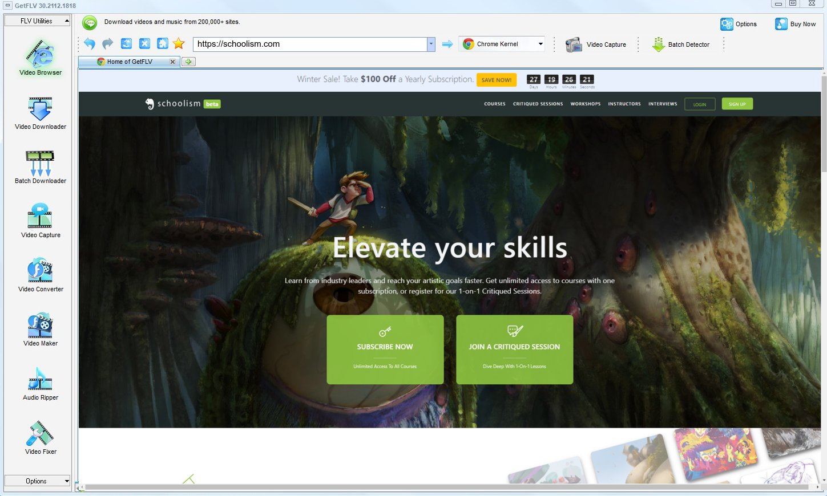Open a new browser tab
Viewport: 827px width, 496px height.
tap(188, 62)
